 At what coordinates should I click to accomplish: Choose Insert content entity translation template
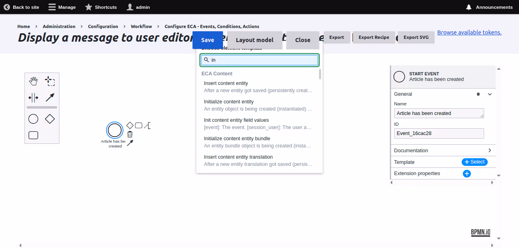click(x=258, y=161)
